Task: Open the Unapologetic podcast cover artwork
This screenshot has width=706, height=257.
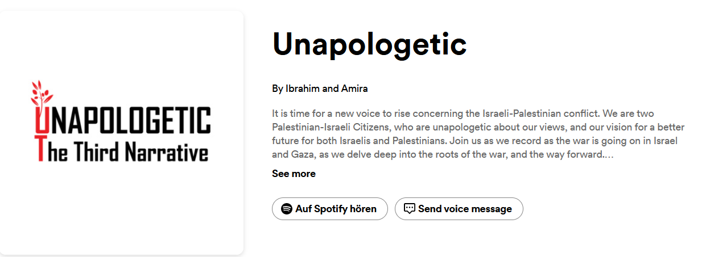Action: pyautogui.click(x=121, y=133)
